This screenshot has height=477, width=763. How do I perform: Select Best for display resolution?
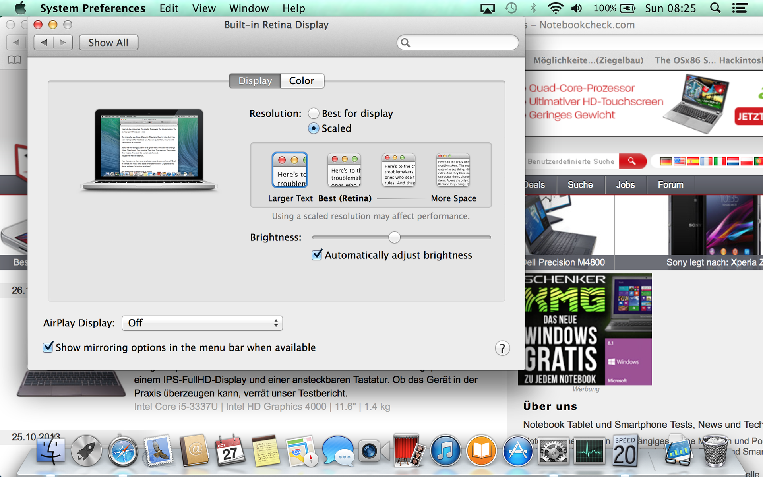(314, 114)
